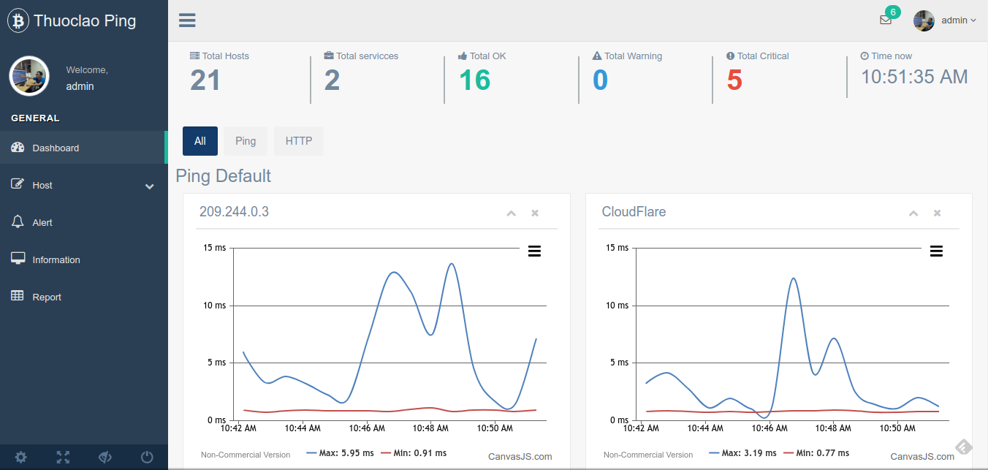Click the CloudFlare panel title

(634, 212)
